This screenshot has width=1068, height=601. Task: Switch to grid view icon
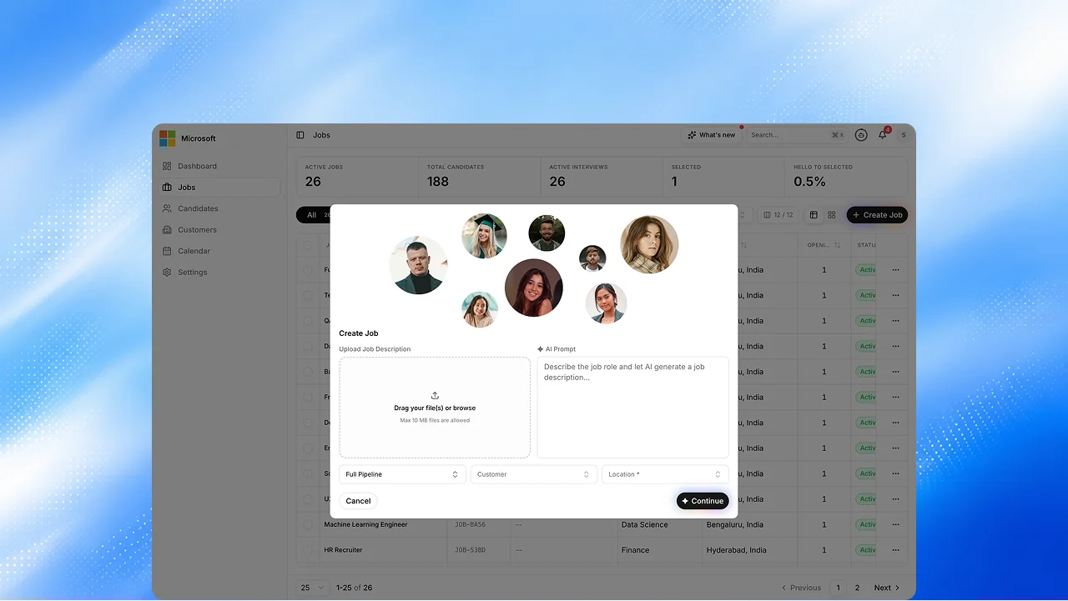point(832,215)
